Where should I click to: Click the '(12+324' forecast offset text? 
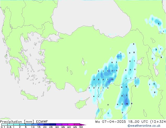click(158, 122)
